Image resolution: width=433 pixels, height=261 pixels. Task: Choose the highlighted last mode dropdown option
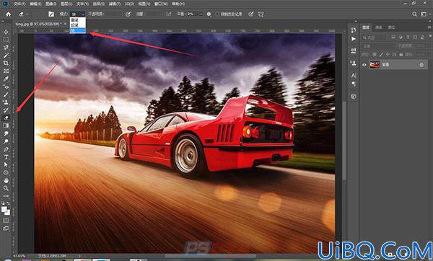pyautogui.click(x=78, y=30)
